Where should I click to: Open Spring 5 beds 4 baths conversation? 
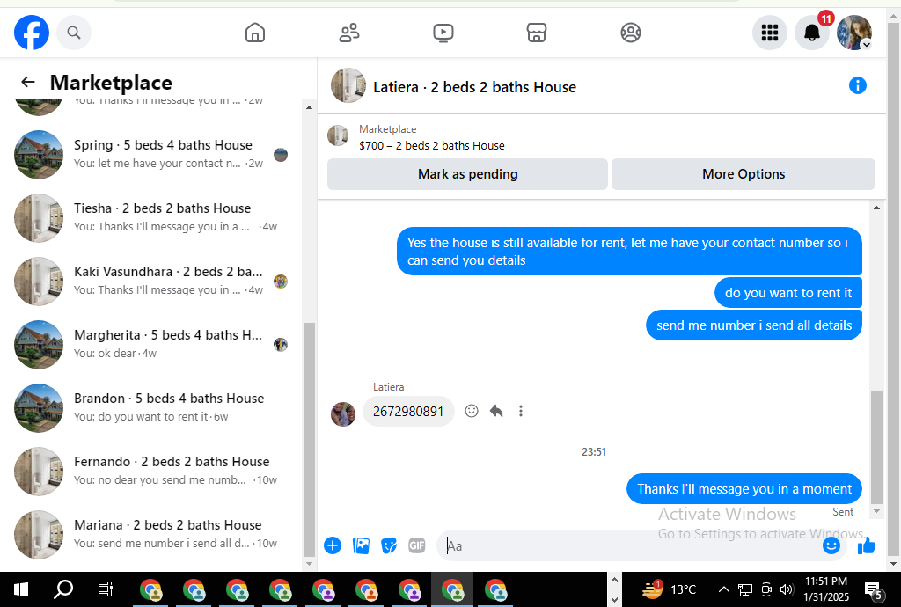click(x=152, y=155)
